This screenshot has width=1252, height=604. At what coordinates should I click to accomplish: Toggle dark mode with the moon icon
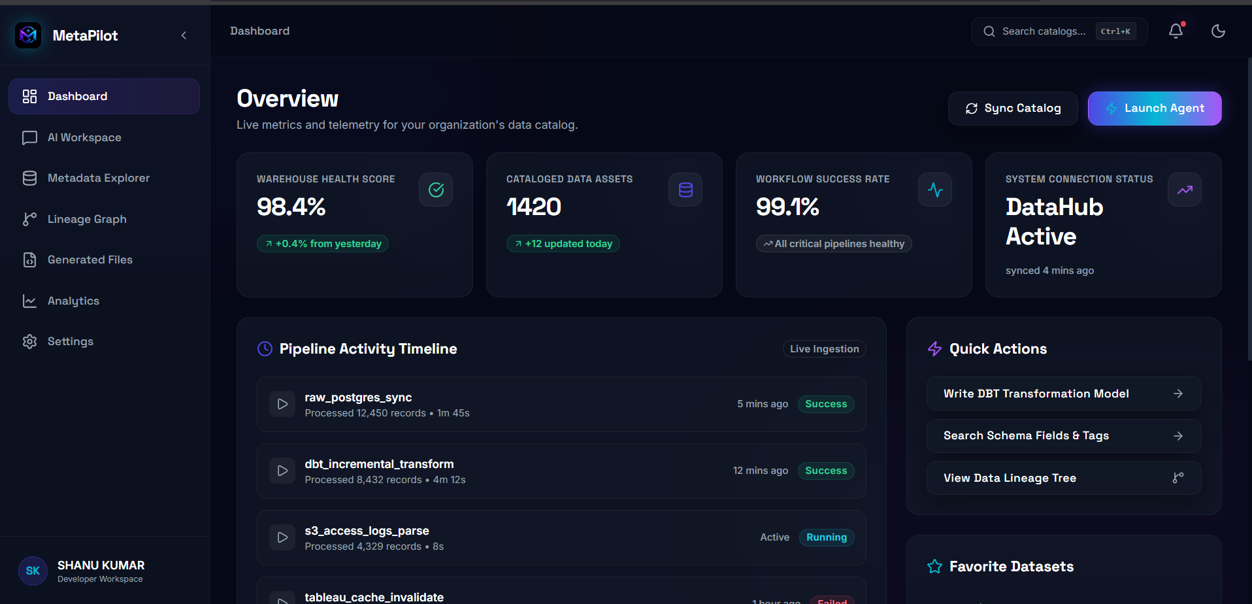[1218, 31]
